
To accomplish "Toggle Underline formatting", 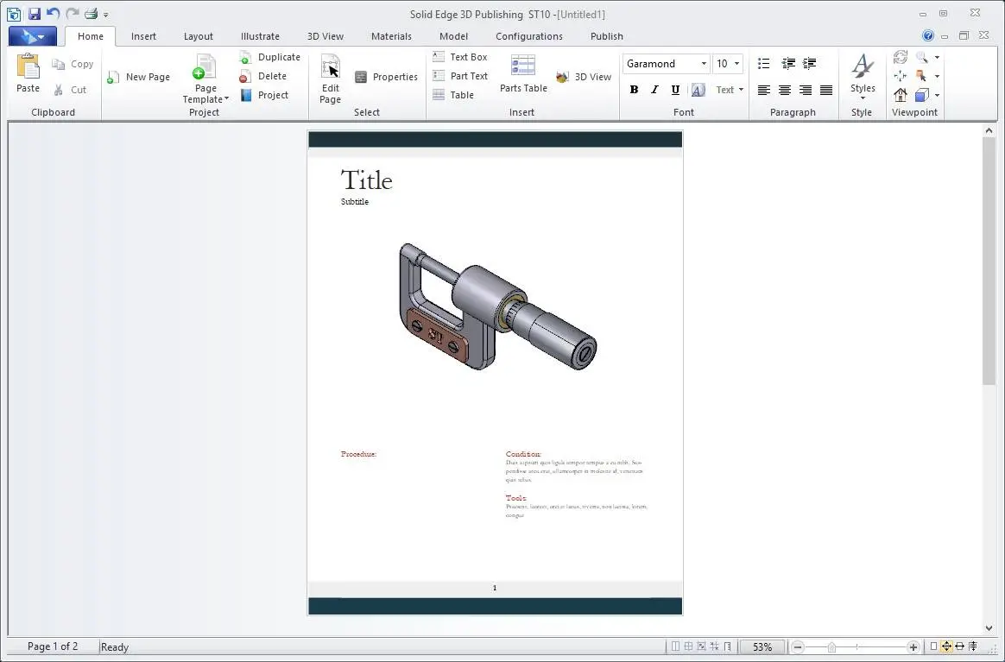I will (x=675, y=90).
